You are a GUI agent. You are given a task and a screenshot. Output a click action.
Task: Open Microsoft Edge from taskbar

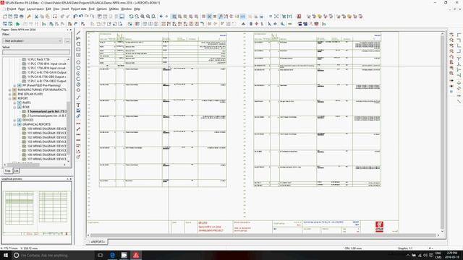click(x=112, y=255)
